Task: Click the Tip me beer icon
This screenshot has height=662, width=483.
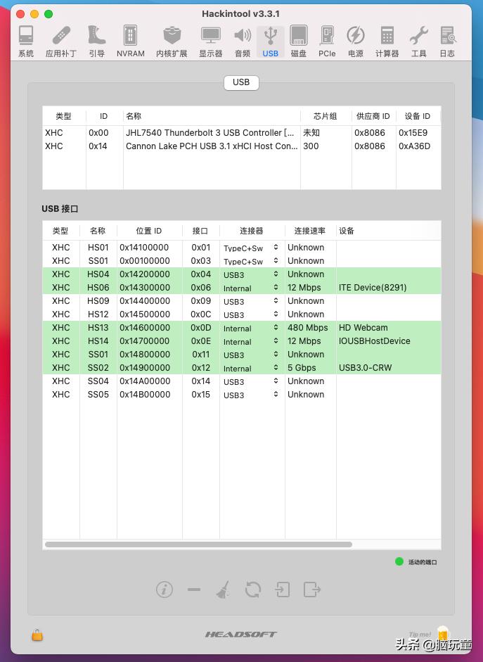Action: click(442, 633)
